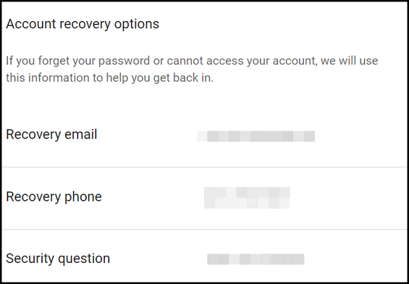Select the blurred recovery email address value

(256, 136)
